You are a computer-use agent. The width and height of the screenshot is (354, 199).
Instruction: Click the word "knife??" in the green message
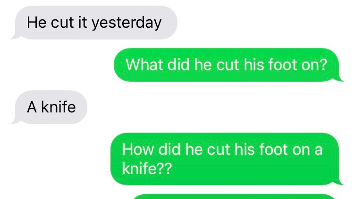point(147,168)
